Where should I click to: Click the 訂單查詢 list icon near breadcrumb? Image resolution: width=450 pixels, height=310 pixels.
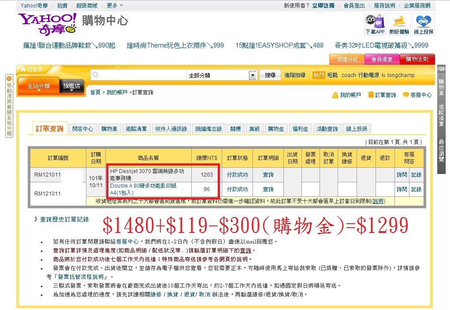point(371,95)
